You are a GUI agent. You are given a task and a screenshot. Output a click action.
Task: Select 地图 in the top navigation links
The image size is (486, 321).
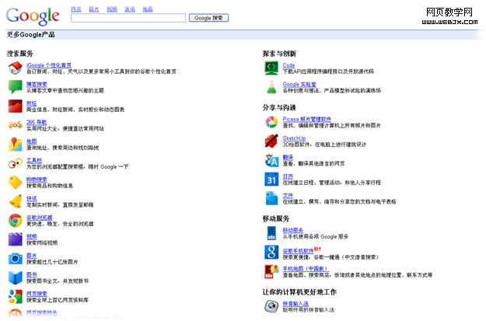pos(147,9)
